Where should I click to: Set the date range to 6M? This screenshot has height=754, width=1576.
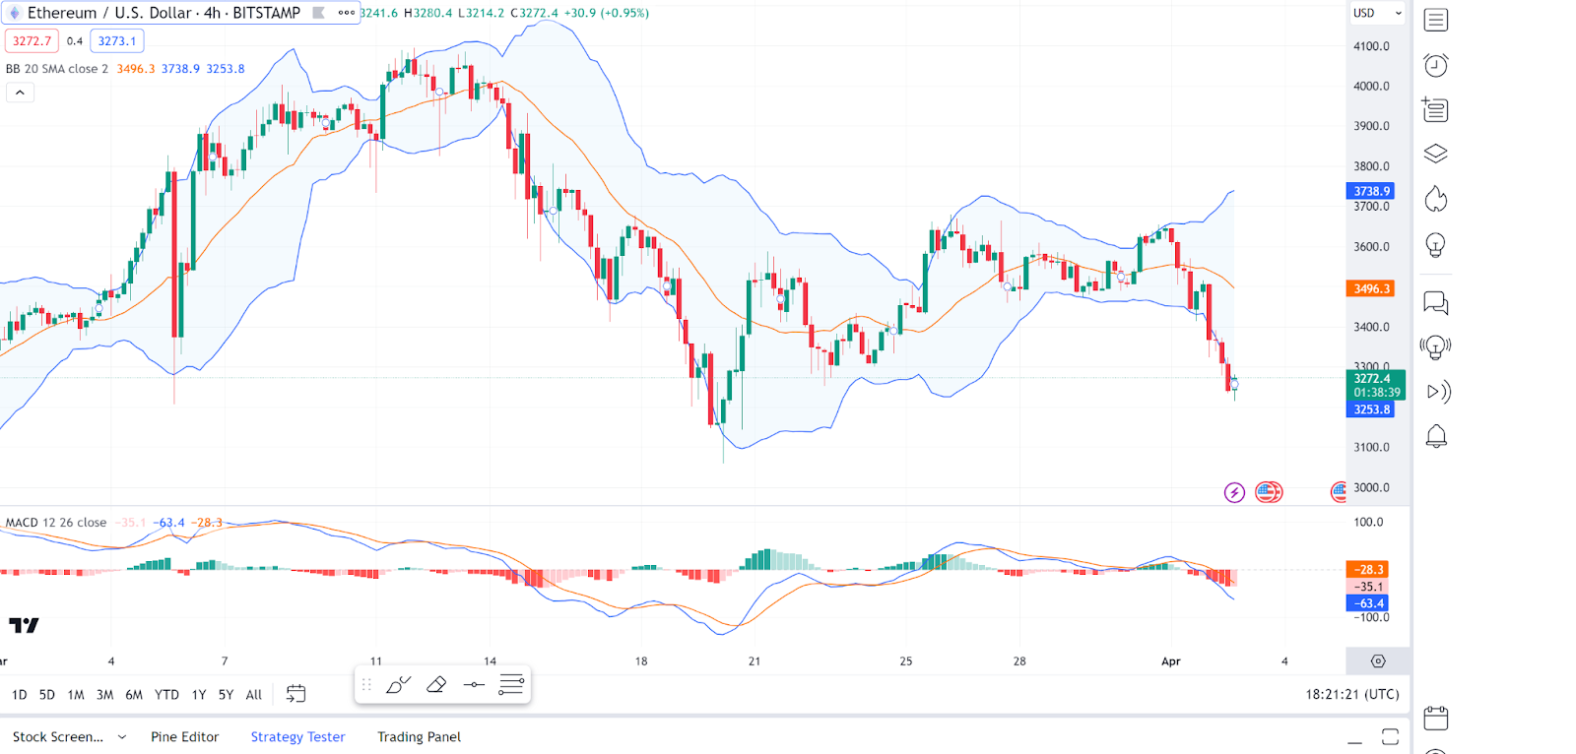[x=134, y=694]
